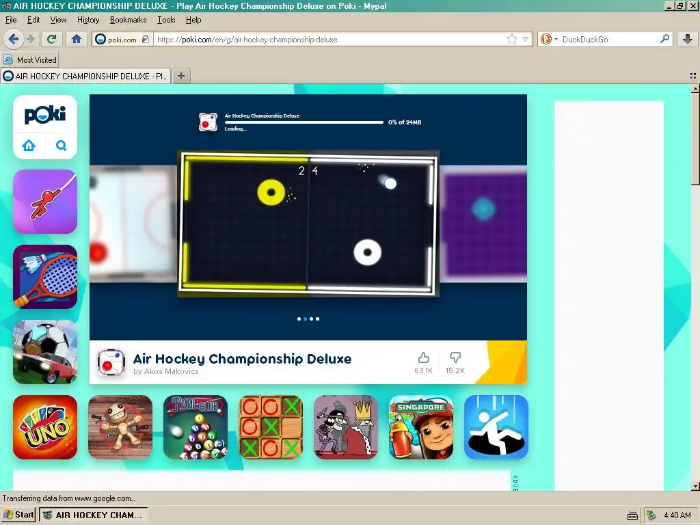Open the File menu

(11, 20)
